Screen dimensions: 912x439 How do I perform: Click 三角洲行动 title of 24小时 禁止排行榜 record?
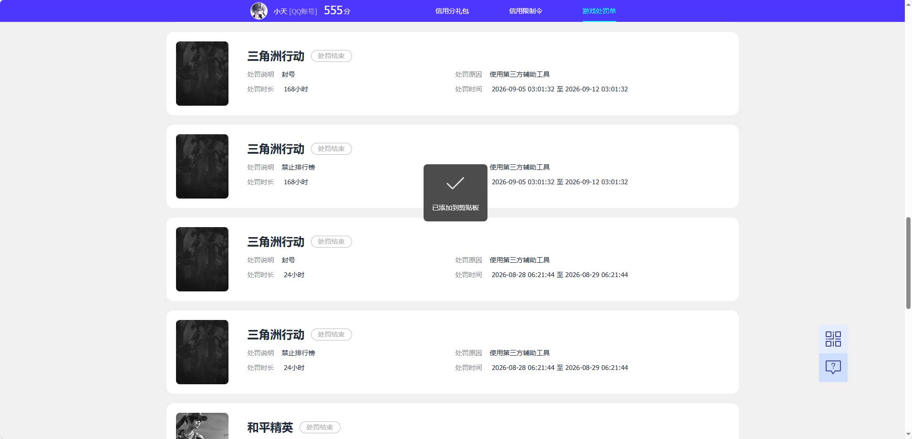276,335
